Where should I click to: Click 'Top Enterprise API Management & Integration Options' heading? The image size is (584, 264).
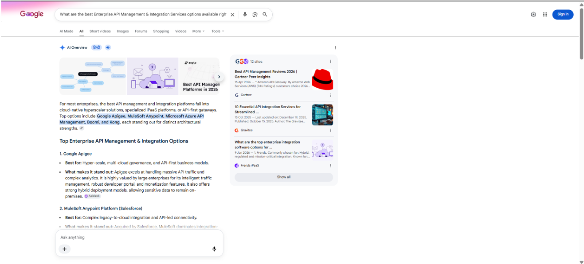(x=124, y=141)
